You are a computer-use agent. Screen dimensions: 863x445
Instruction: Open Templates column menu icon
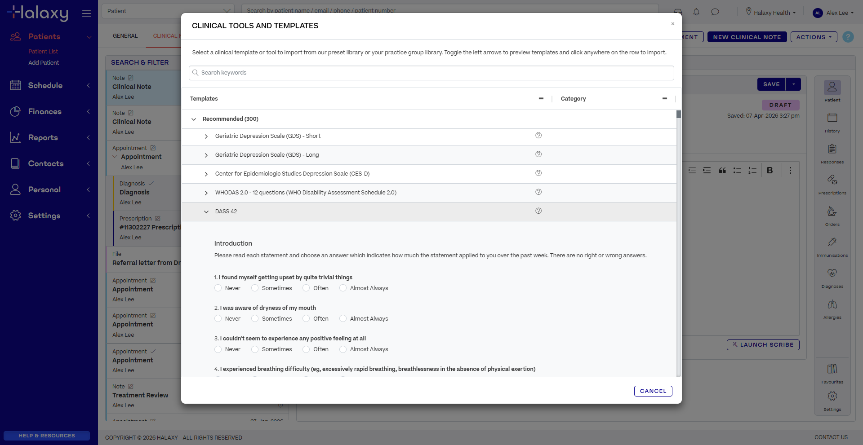tap(541, 99)
